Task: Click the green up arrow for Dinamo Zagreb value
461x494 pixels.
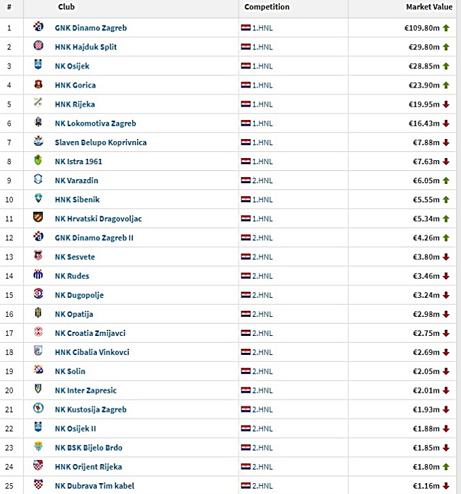Action: pyautogui.click(x=446, y=28)
